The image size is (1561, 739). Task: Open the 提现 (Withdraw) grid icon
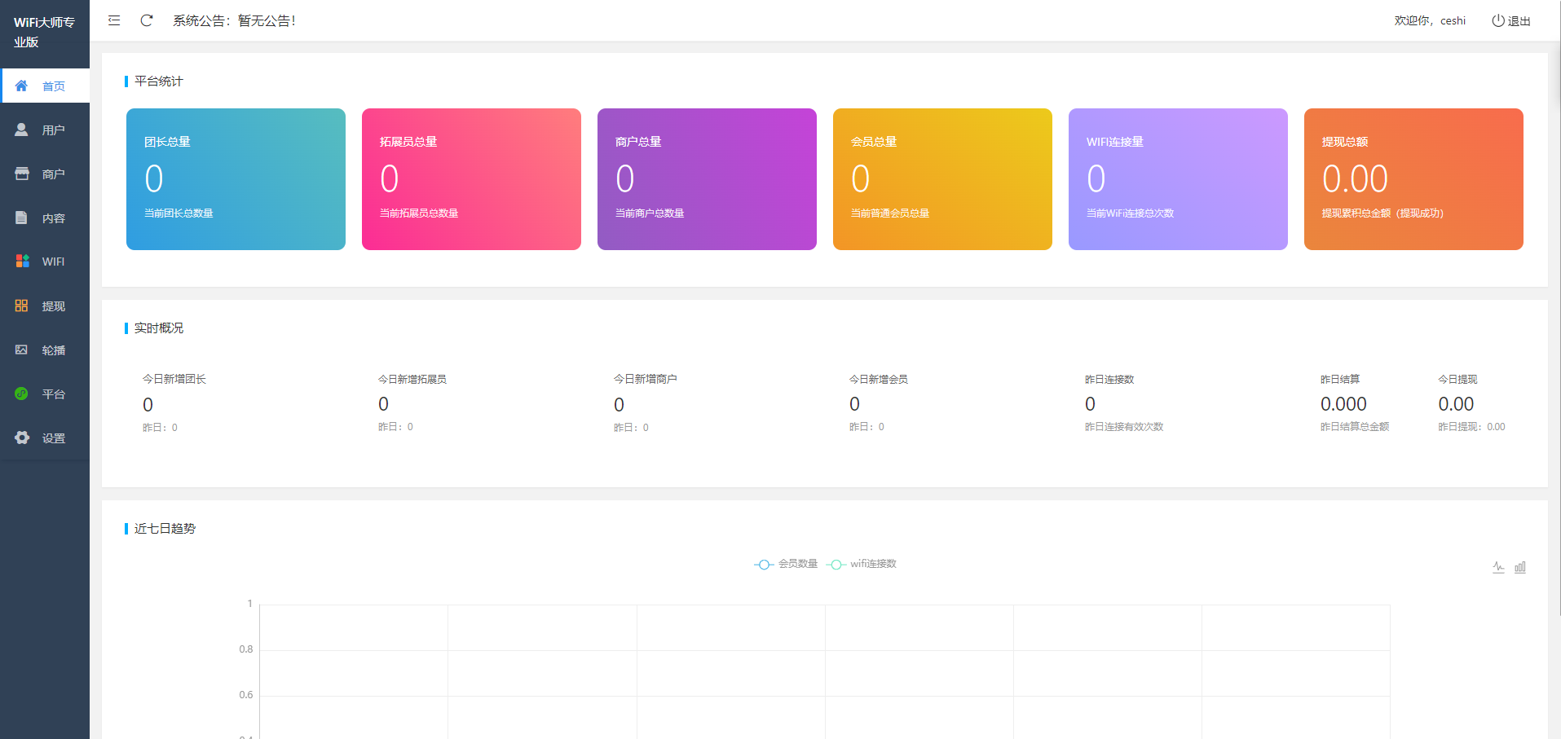point(21,306)
